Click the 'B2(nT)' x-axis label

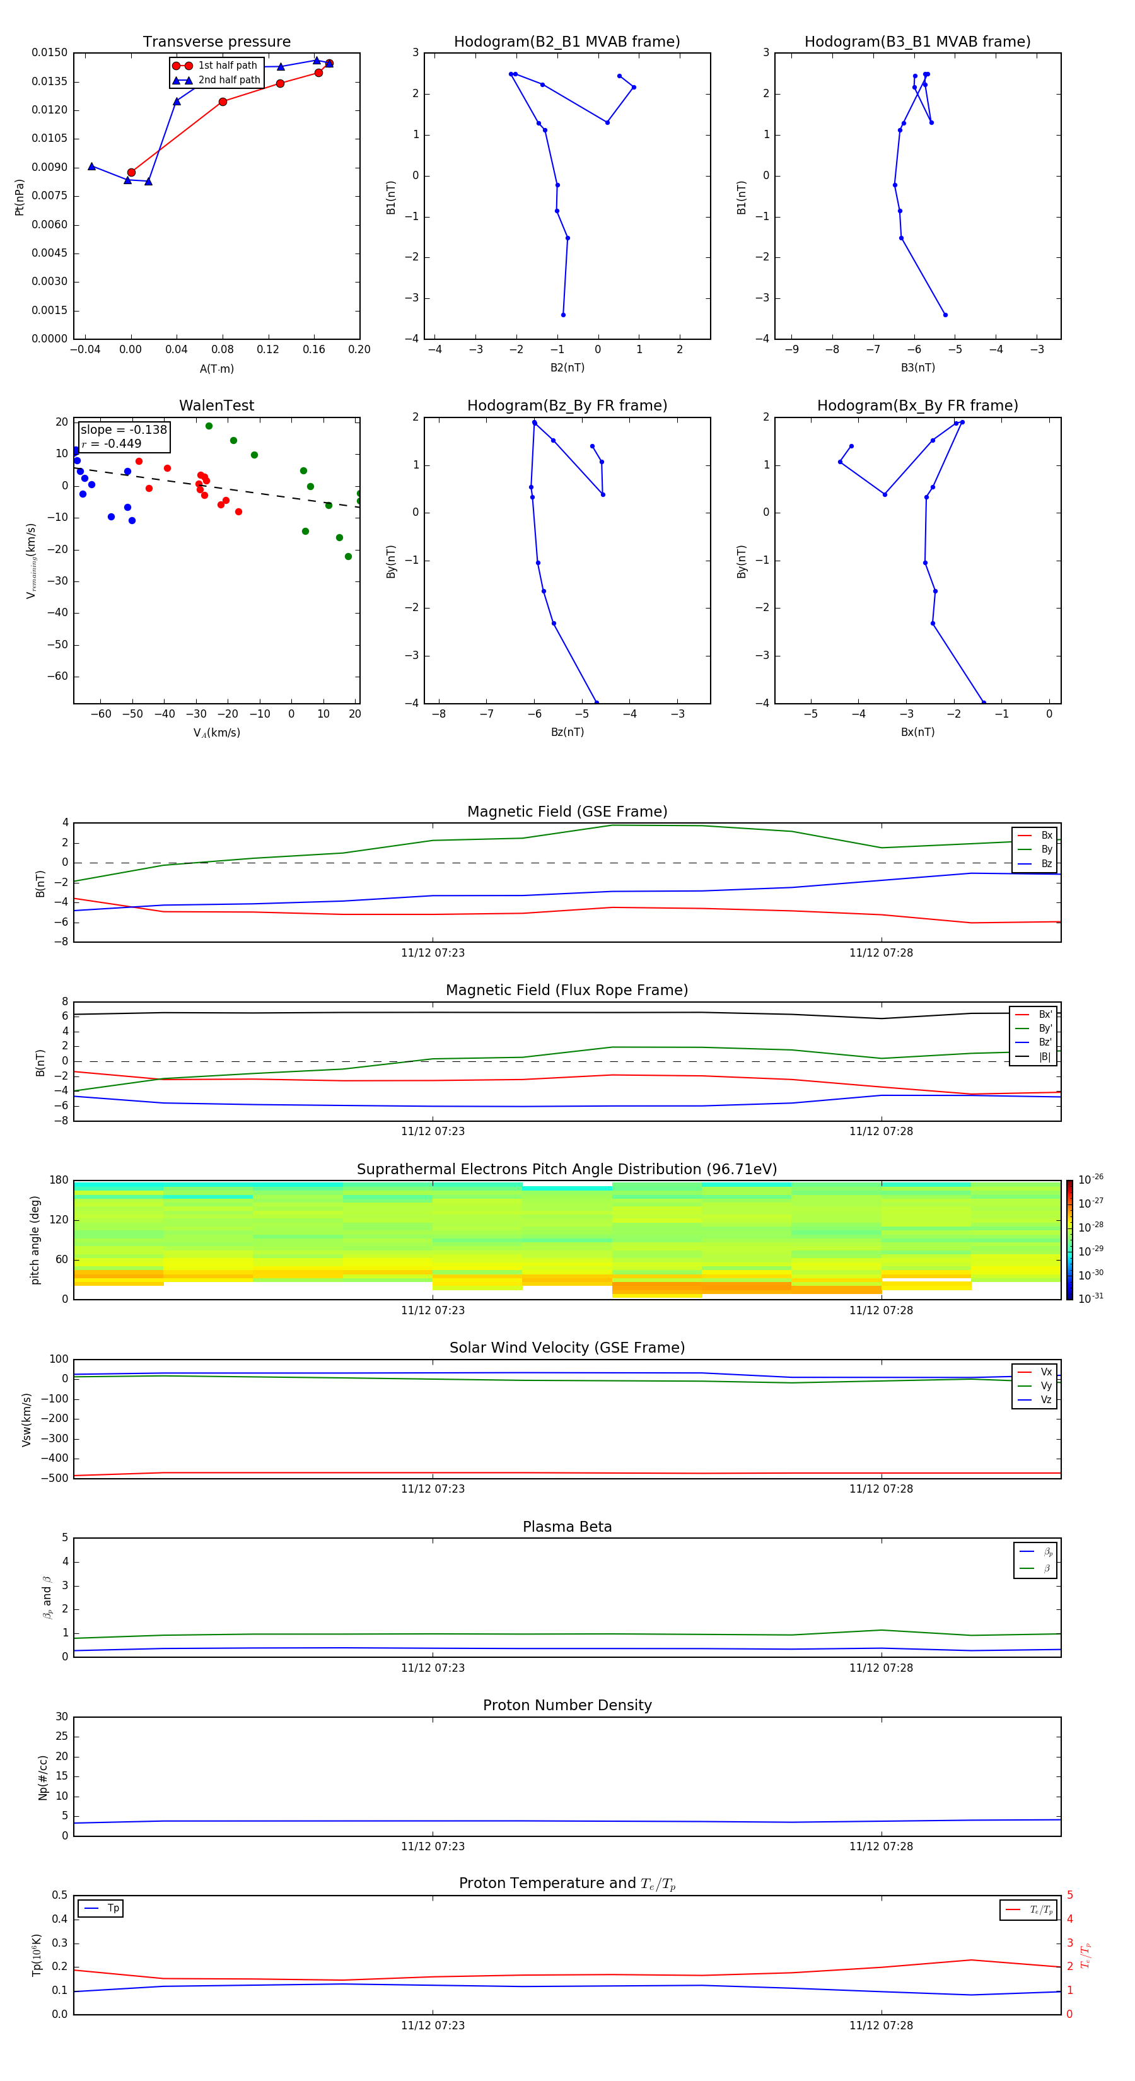click(x=567, y=368)
